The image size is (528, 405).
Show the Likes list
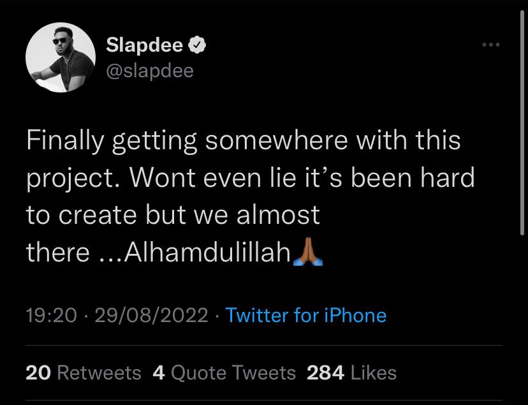(352, 372)
